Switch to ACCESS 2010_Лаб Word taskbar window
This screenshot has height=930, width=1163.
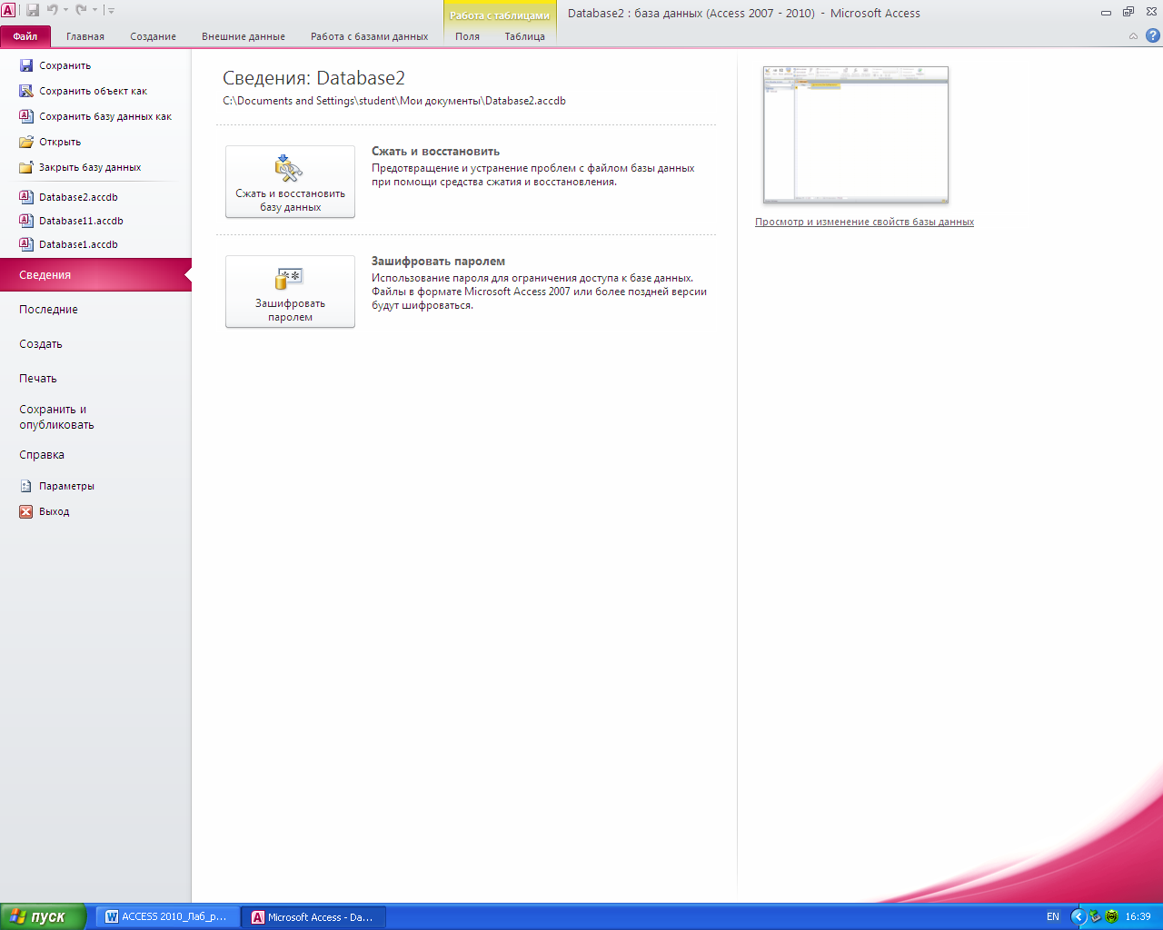click(168, 916)
